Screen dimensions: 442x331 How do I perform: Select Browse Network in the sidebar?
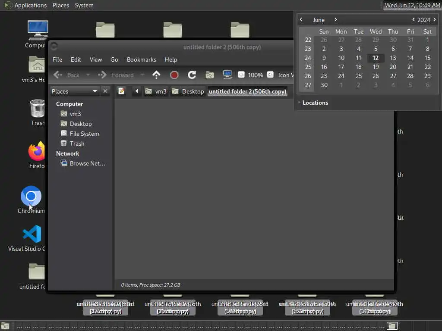(x=83, y=163)
